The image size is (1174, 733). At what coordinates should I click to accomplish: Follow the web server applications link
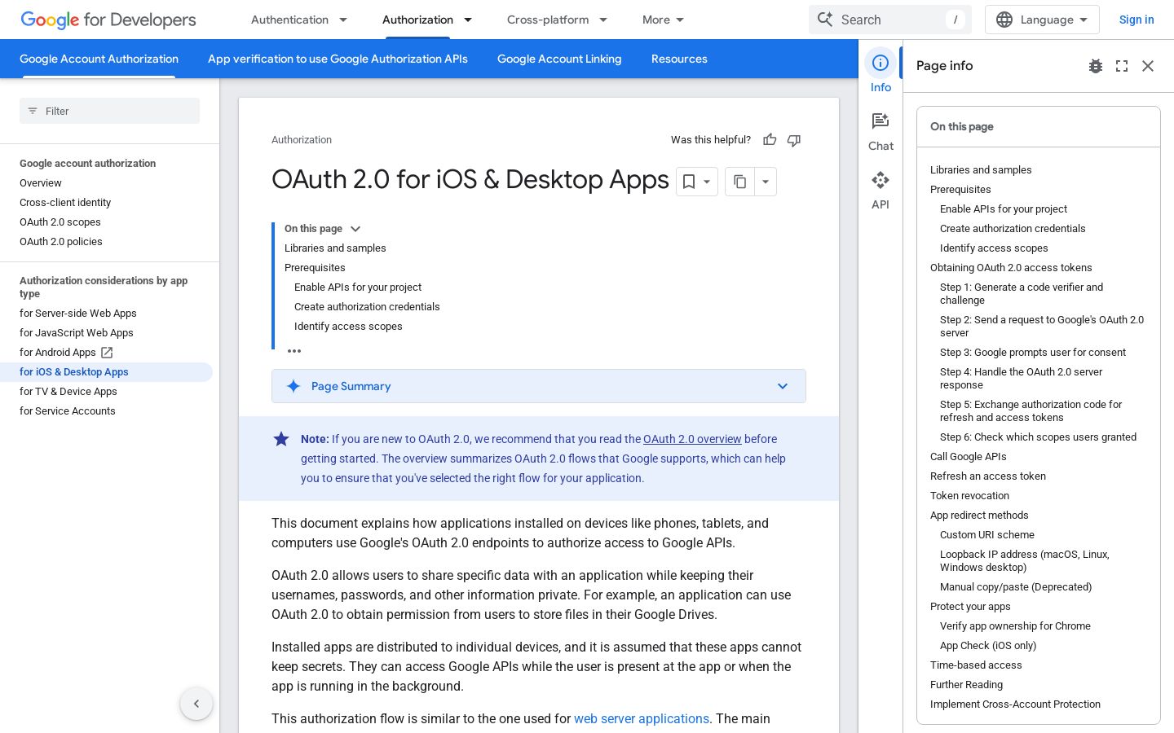[x=642, y=718]
